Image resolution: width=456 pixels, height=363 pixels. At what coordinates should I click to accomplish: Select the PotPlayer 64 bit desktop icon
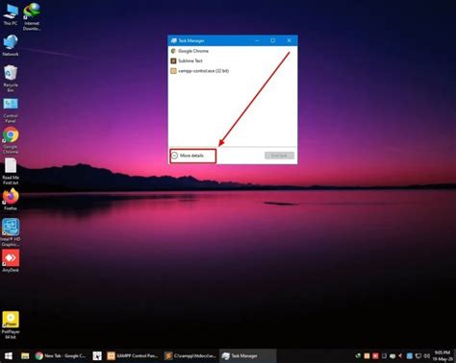pos(11,325)
